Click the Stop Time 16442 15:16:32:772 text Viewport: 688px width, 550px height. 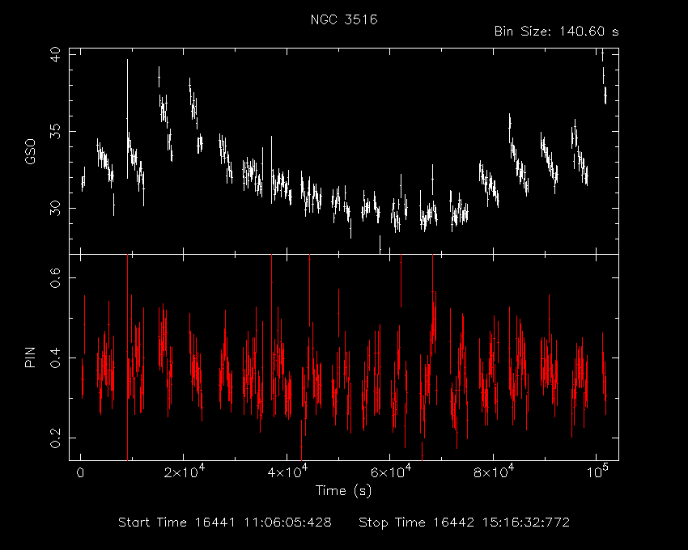(x=465, y=522)
